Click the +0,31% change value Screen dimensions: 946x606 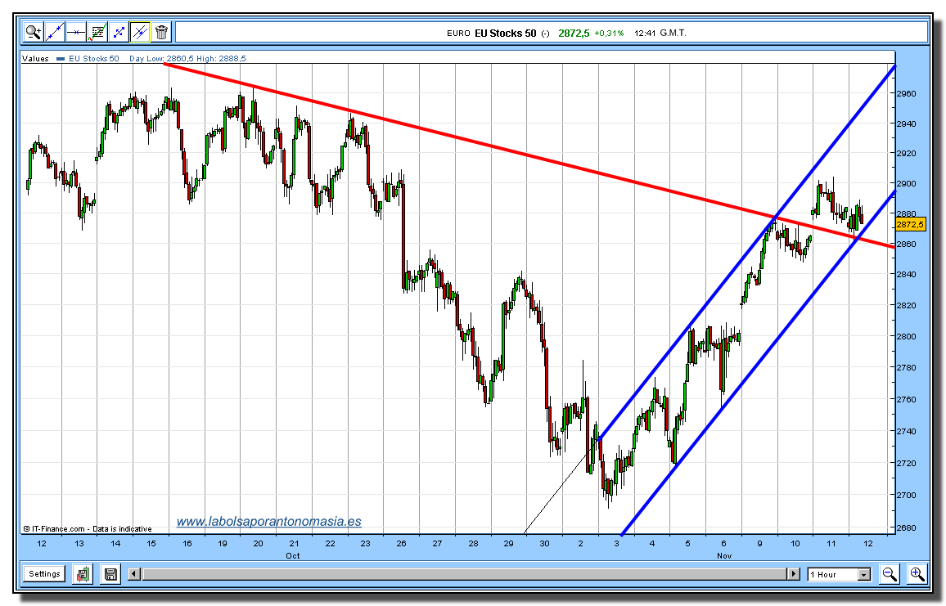point(609,34)
